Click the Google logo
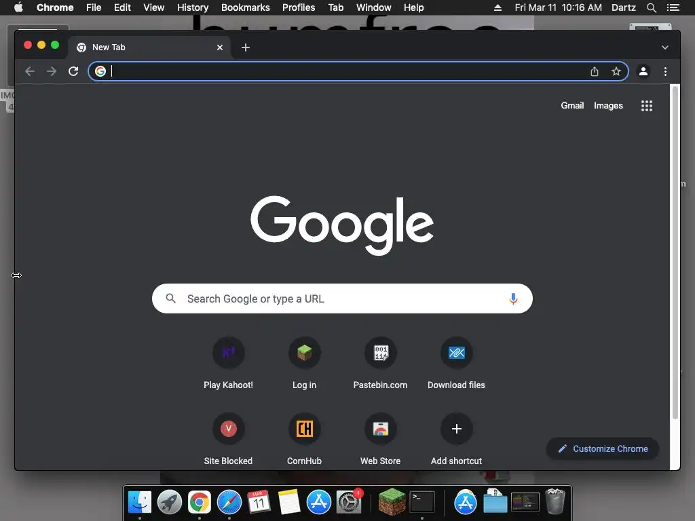Viewport: 695px width, 521px height. point(342,225)
